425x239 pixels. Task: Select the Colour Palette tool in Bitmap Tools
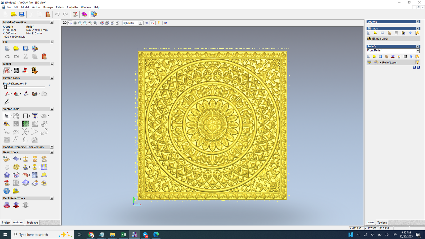(x=35, y=93)
